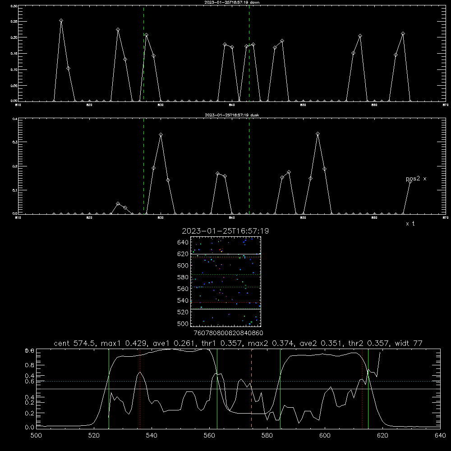Click the 560 label on scatter image y-axis
The height and width of the screenshot is (451, 451).
click(x=183, y=289)
